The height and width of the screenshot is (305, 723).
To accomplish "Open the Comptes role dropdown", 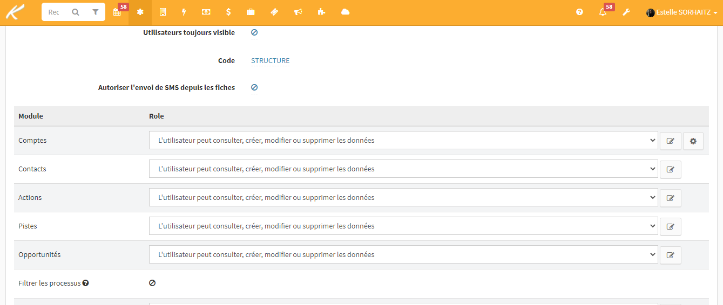I will [403, 140].
